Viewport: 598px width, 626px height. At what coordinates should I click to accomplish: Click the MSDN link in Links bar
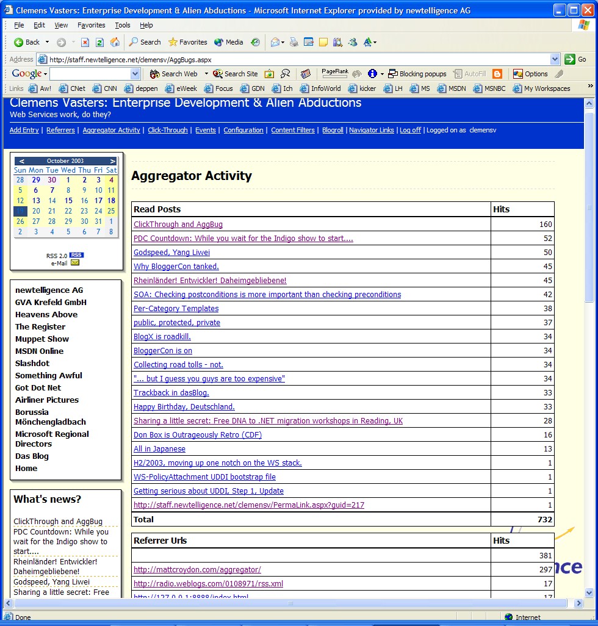tap(452, 88)
